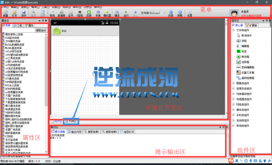The height and width of the screenshot is (165, 272).
Task: Collapse the 文字类组件 tree node
Action: 233,30
